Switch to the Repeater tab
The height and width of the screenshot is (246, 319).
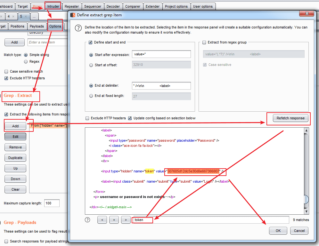point(72,6)
